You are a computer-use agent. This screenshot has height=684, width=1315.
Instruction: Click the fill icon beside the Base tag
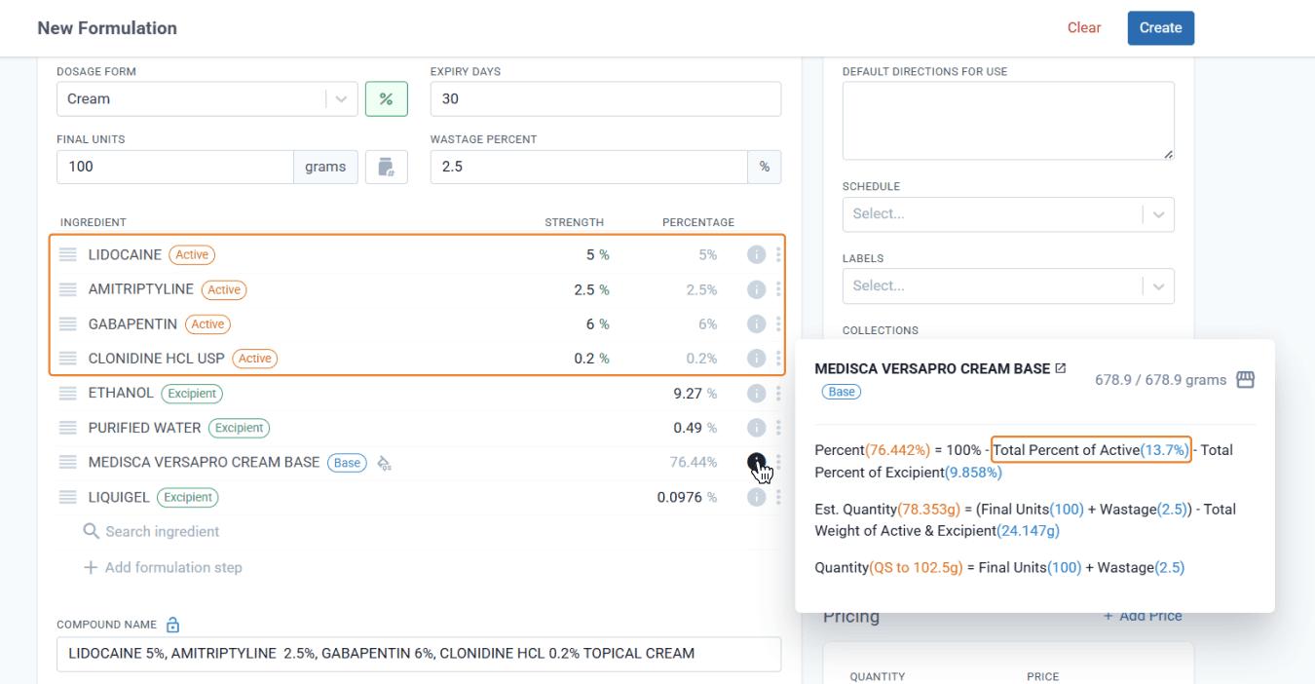(x=384, y=463)
